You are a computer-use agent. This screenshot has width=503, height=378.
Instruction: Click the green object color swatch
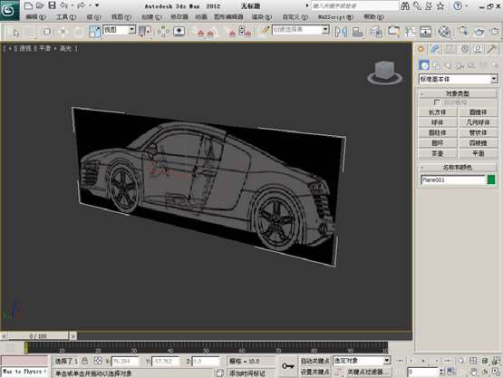click(x=491, y=179)
